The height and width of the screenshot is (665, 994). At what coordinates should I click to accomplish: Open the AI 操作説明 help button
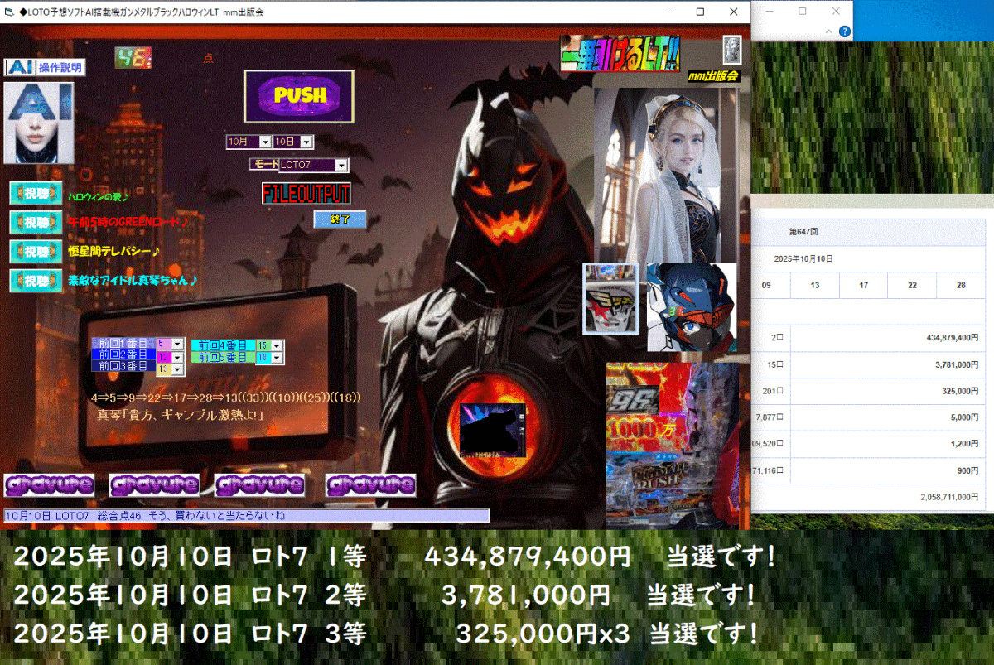point(45,67)
